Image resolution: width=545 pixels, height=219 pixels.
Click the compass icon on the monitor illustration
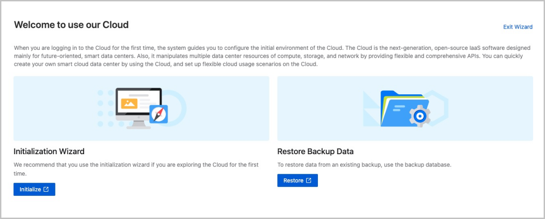[x=159, y=114]
